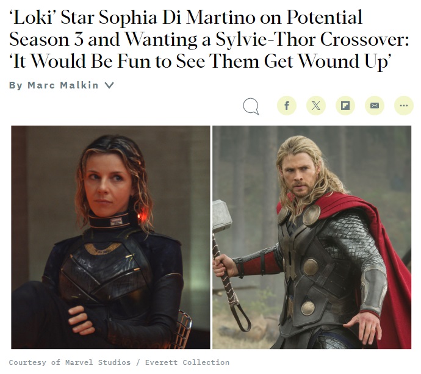Expand the author details chevron

point(109,85)
